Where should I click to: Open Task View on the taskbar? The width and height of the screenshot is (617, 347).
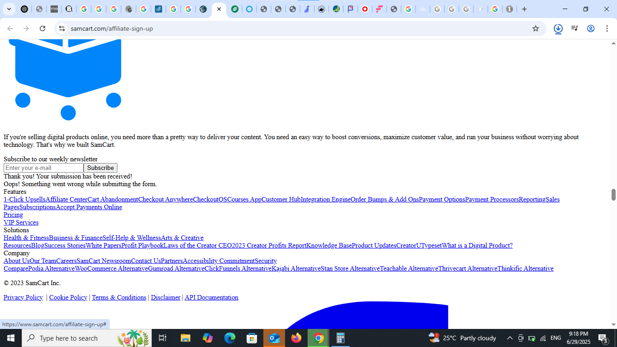coord(163,338)
